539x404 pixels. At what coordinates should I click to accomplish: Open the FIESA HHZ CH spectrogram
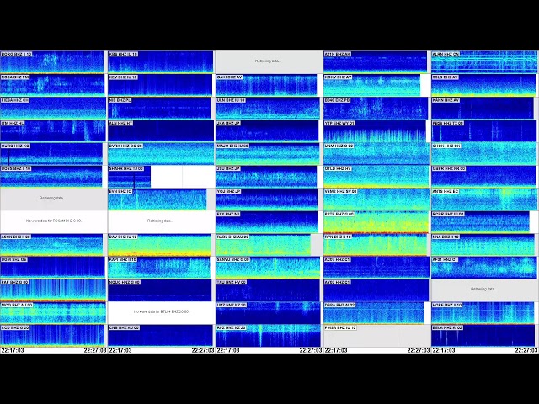coord(53,108)
